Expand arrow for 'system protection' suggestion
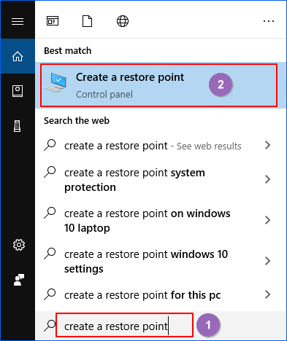 [x=268, y=179]
